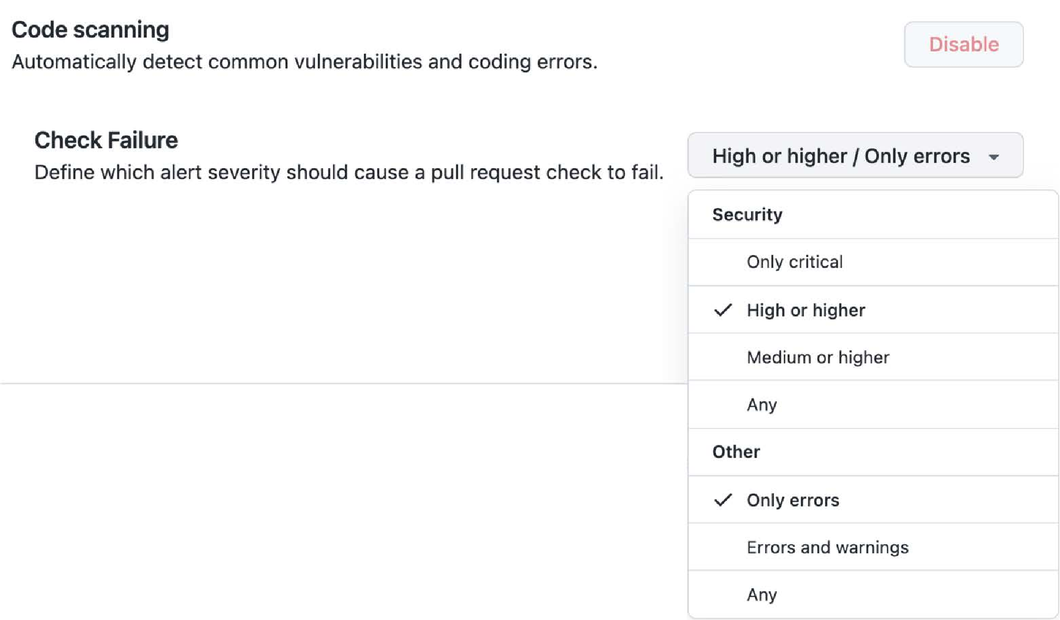Click the checkmark icon beside Only errors
This screenshot has width=1060, height=620.
tap(723, 500)
